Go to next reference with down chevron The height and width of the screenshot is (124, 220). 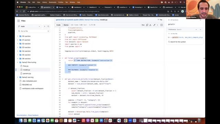[200, 30]
